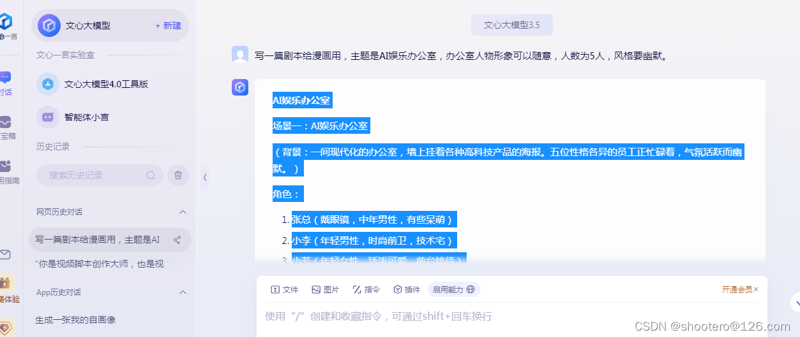Screen dimensions: 800x337
Task: Click the 文心大模型3.5 model badge
Action: pos(512,25)
